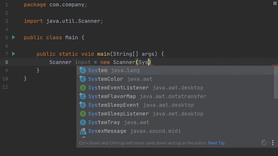278x156 pixels.
Task: Click the loading spinner in completion popup
Action: [x=264, y=143]
